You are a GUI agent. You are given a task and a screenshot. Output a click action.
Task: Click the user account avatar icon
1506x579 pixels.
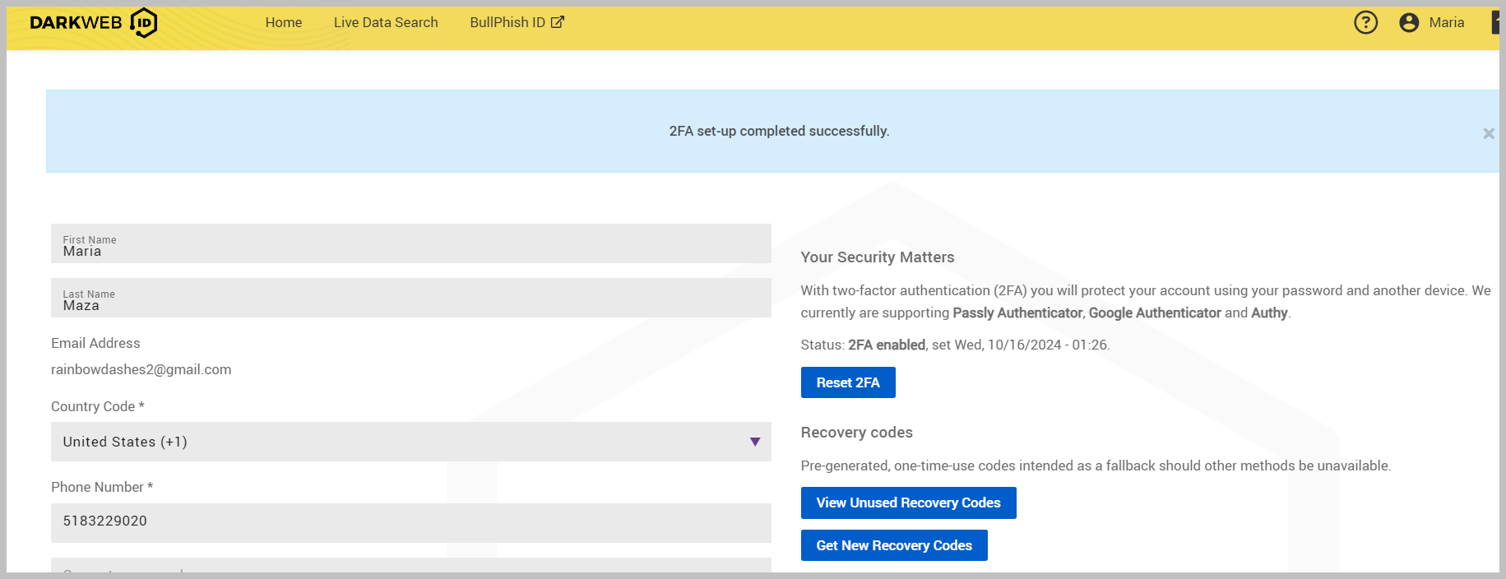click(x=1408, y=22)
